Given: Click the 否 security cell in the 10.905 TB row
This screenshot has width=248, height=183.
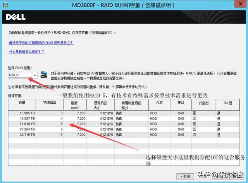Looking at the screenshot, I should (194, 113).
